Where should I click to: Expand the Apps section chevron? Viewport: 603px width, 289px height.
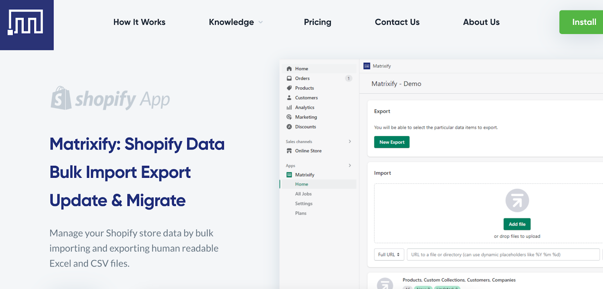[x=350, y=166]
